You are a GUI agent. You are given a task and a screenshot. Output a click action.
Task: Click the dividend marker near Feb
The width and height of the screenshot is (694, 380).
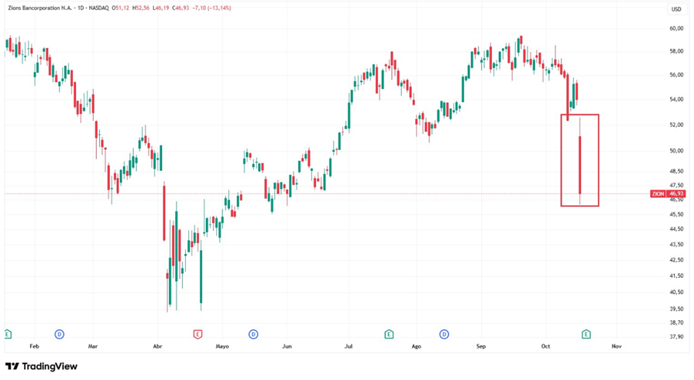pyautogui.click(x=60, y=334)
